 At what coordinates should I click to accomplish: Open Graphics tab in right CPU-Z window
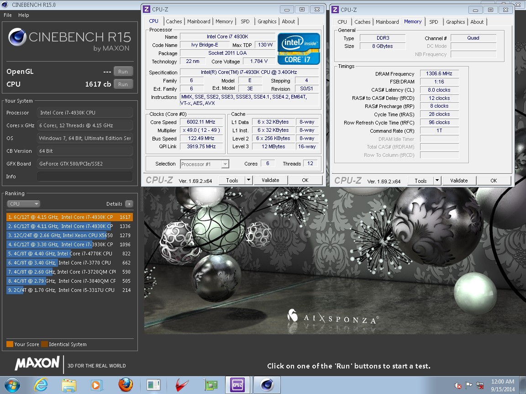point(456,22)
